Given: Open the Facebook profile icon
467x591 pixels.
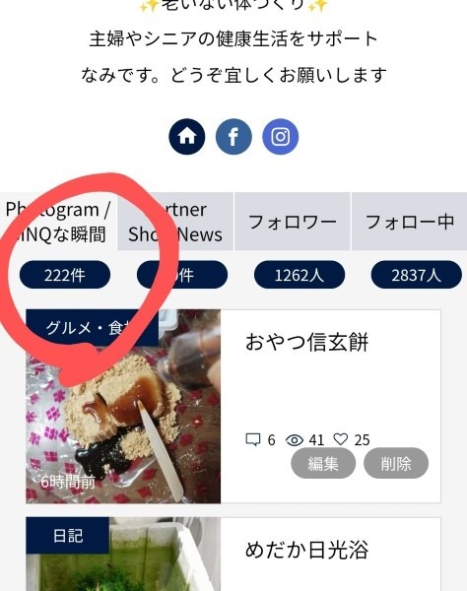Looking at the screenshot, I should tap(233, 137).
